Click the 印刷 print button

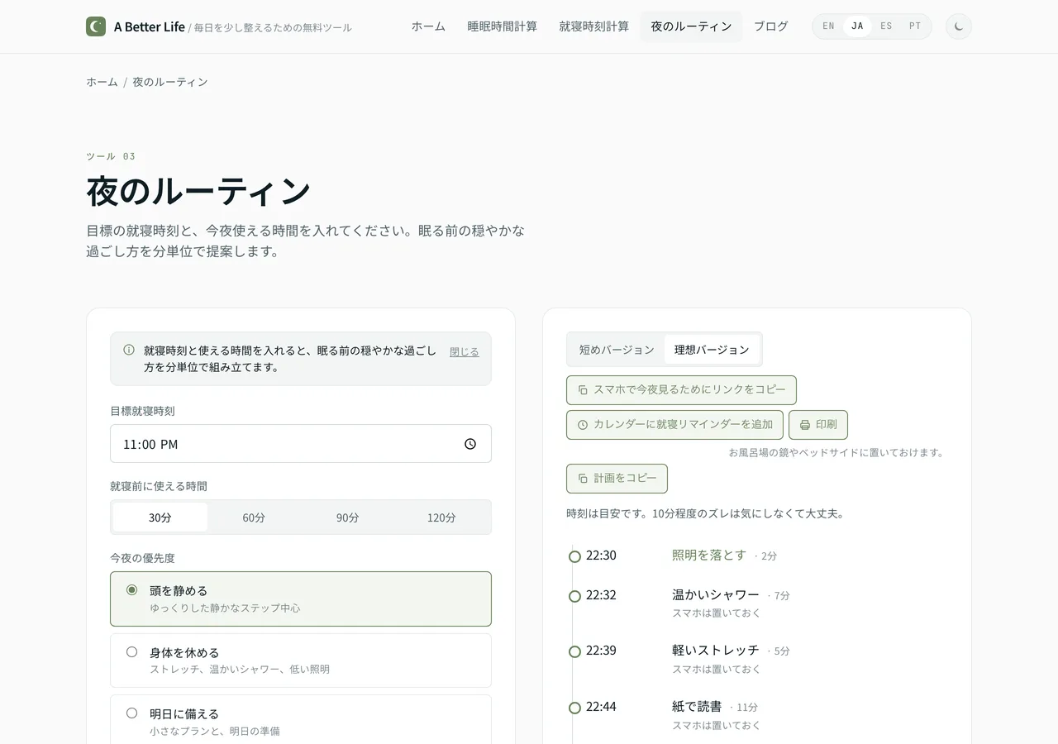point(818,425)
